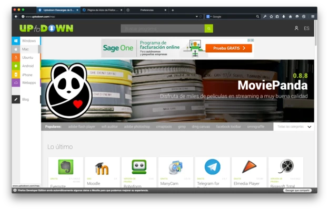Close the Preferencias tab
The height and width of the screenshot is (210, 329).
click(165, 10)
